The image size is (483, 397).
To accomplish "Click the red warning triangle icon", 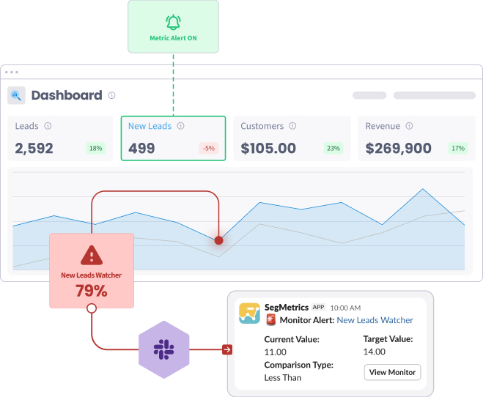I will click(92, 256).
